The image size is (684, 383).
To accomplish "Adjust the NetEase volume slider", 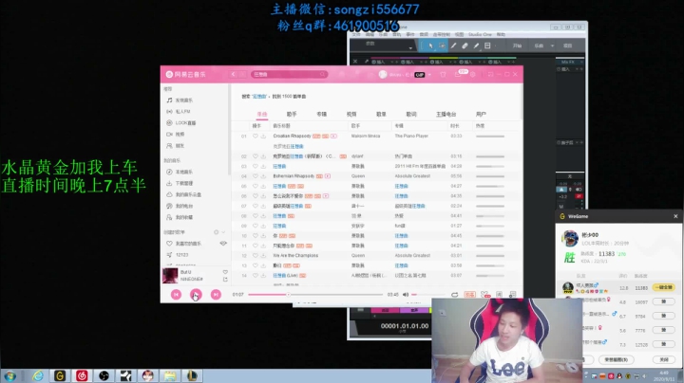I will [427, 295].
